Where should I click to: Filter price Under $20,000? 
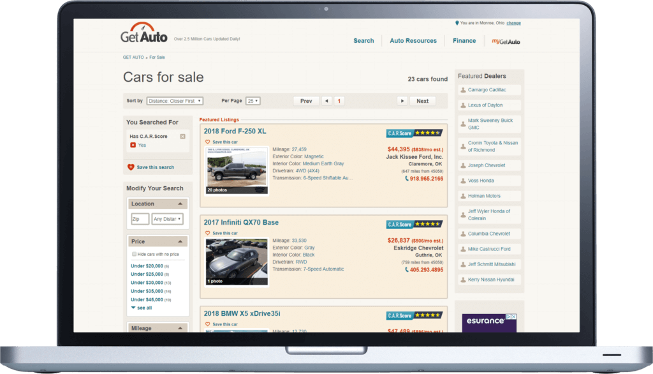click(x=147, y=266)
